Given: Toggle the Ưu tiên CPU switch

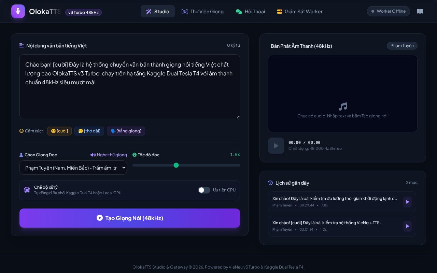Looking at the screenshot, I should [204, 190].
